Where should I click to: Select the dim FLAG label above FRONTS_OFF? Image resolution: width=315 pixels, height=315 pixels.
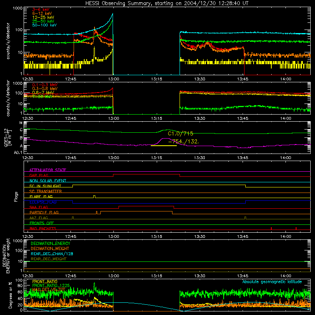pyautogui.click(x=39, y=218)
